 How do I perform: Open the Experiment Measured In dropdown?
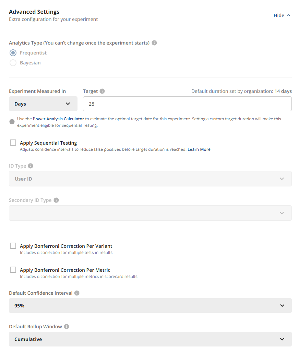click(x=43, y=104)
